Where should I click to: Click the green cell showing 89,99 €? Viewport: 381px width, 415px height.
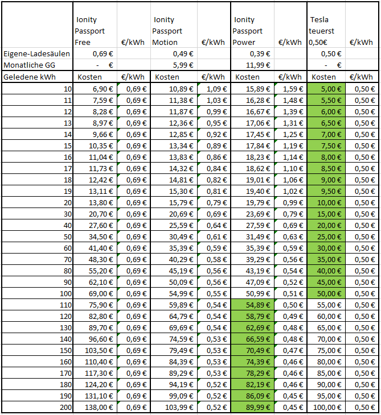click(252, 407)
